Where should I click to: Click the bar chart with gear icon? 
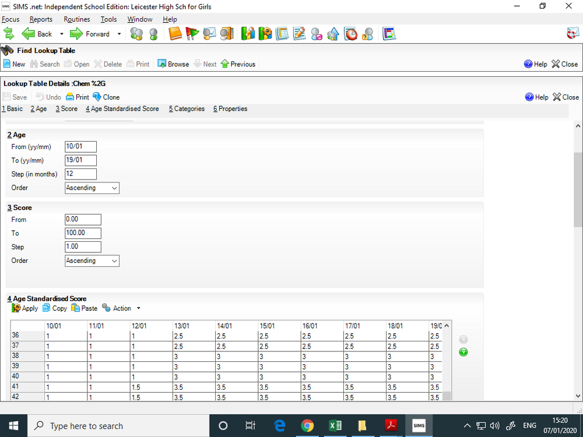point(265,34)
